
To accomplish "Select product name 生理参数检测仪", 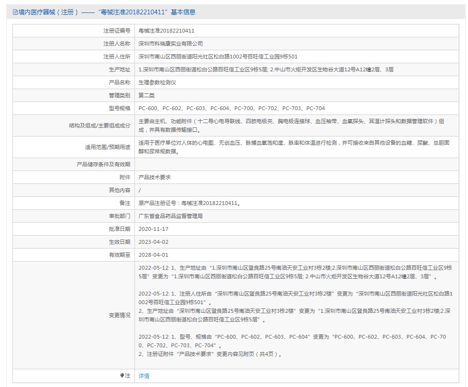I will [157, 82].
